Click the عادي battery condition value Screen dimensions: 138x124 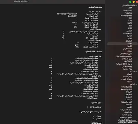pos(77,45)
